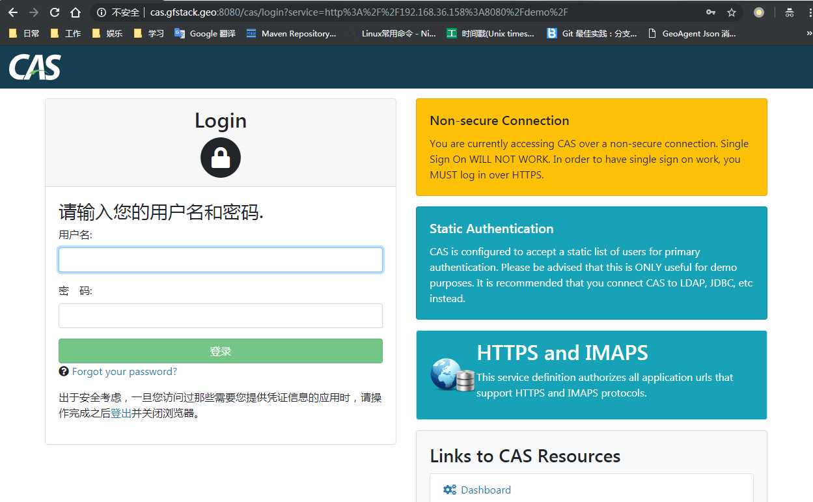Go to browser home page icon

tap(76, 12)
